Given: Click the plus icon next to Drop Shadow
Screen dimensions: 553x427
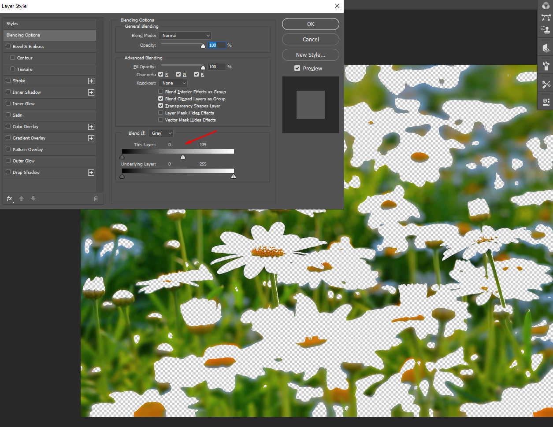Looking at the screenshot, I should point(91,172).
